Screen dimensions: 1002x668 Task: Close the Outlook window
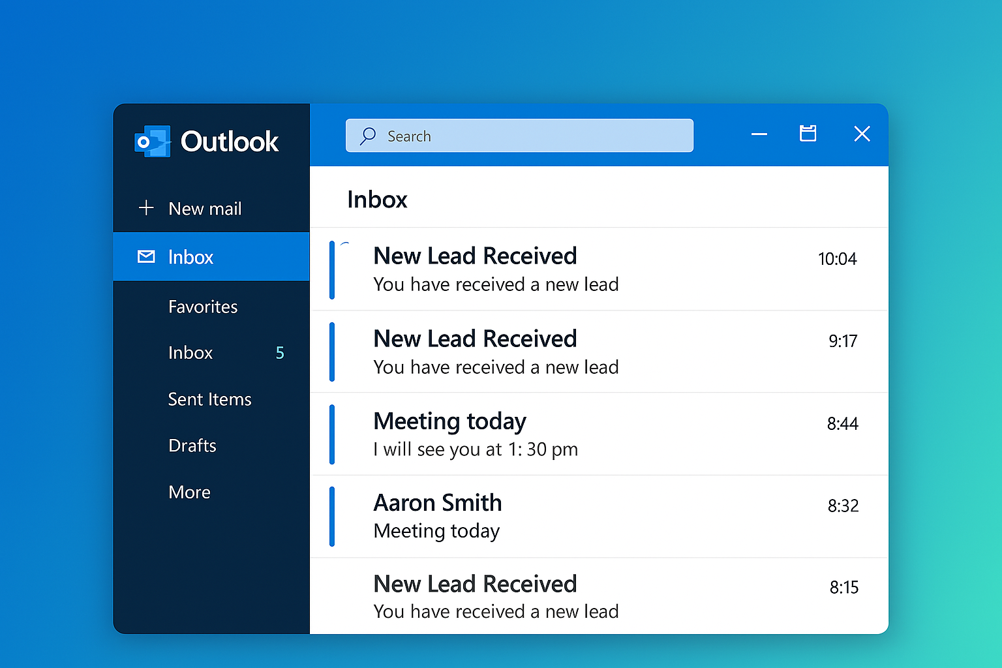(862, 134)
